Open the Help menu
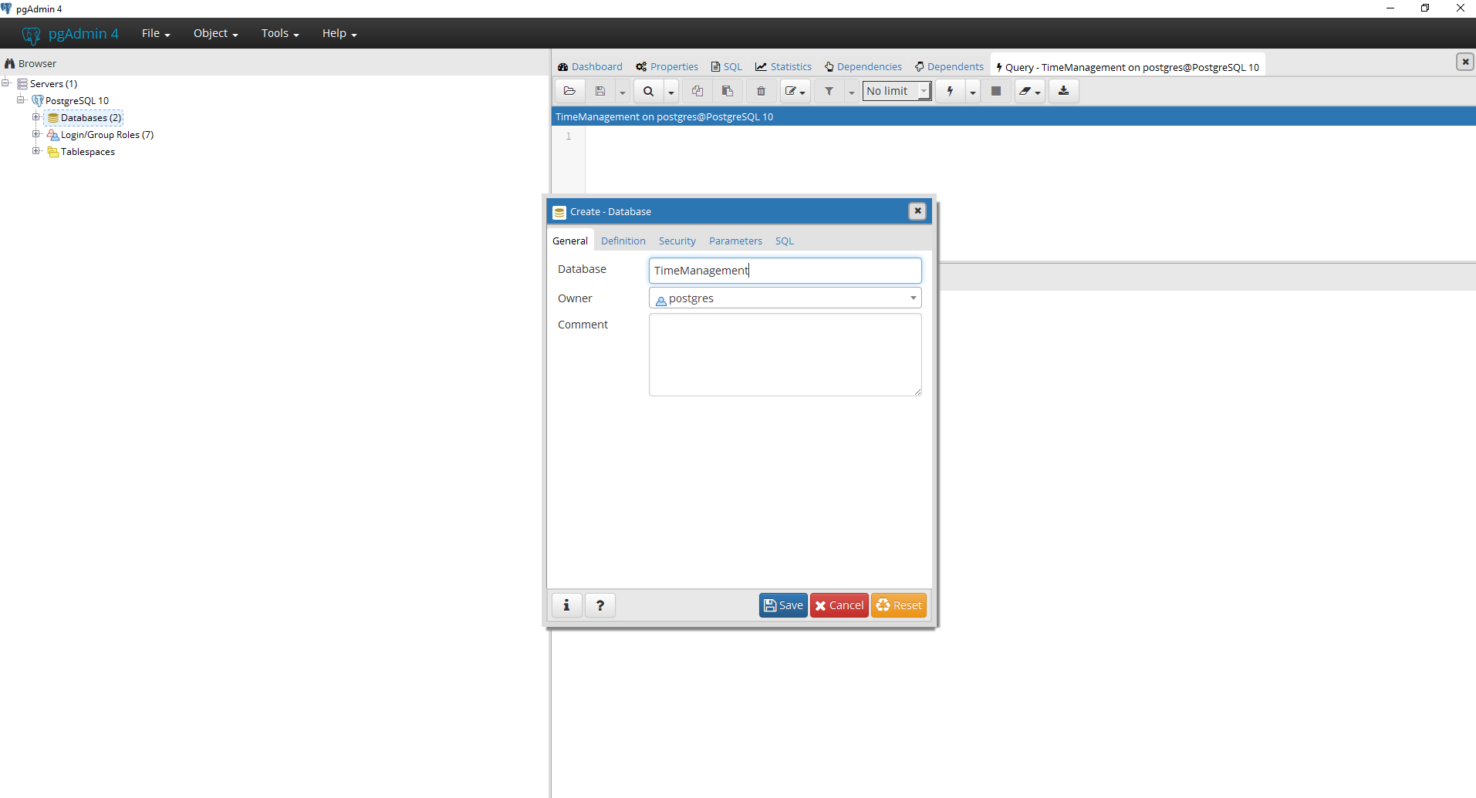1476x798 pixels. point(339,33)
